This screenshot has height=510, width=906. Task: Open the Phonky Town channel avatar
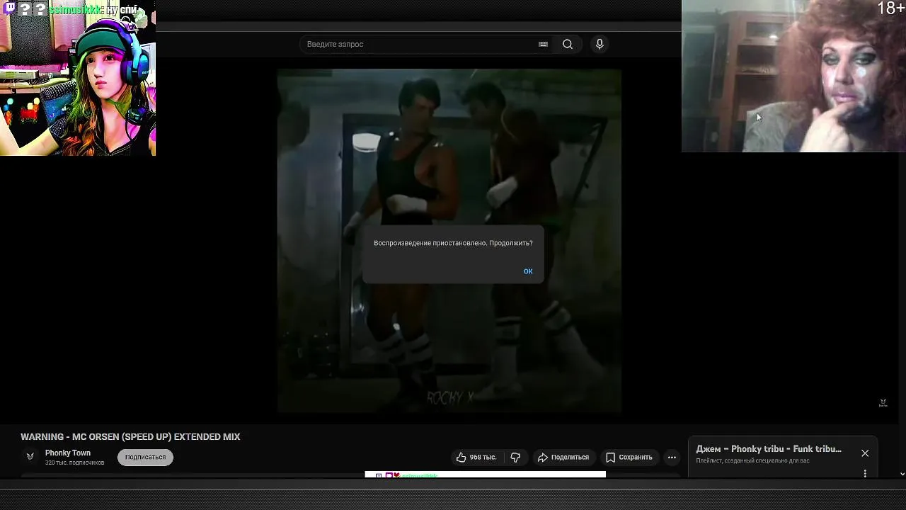[30, 457]
